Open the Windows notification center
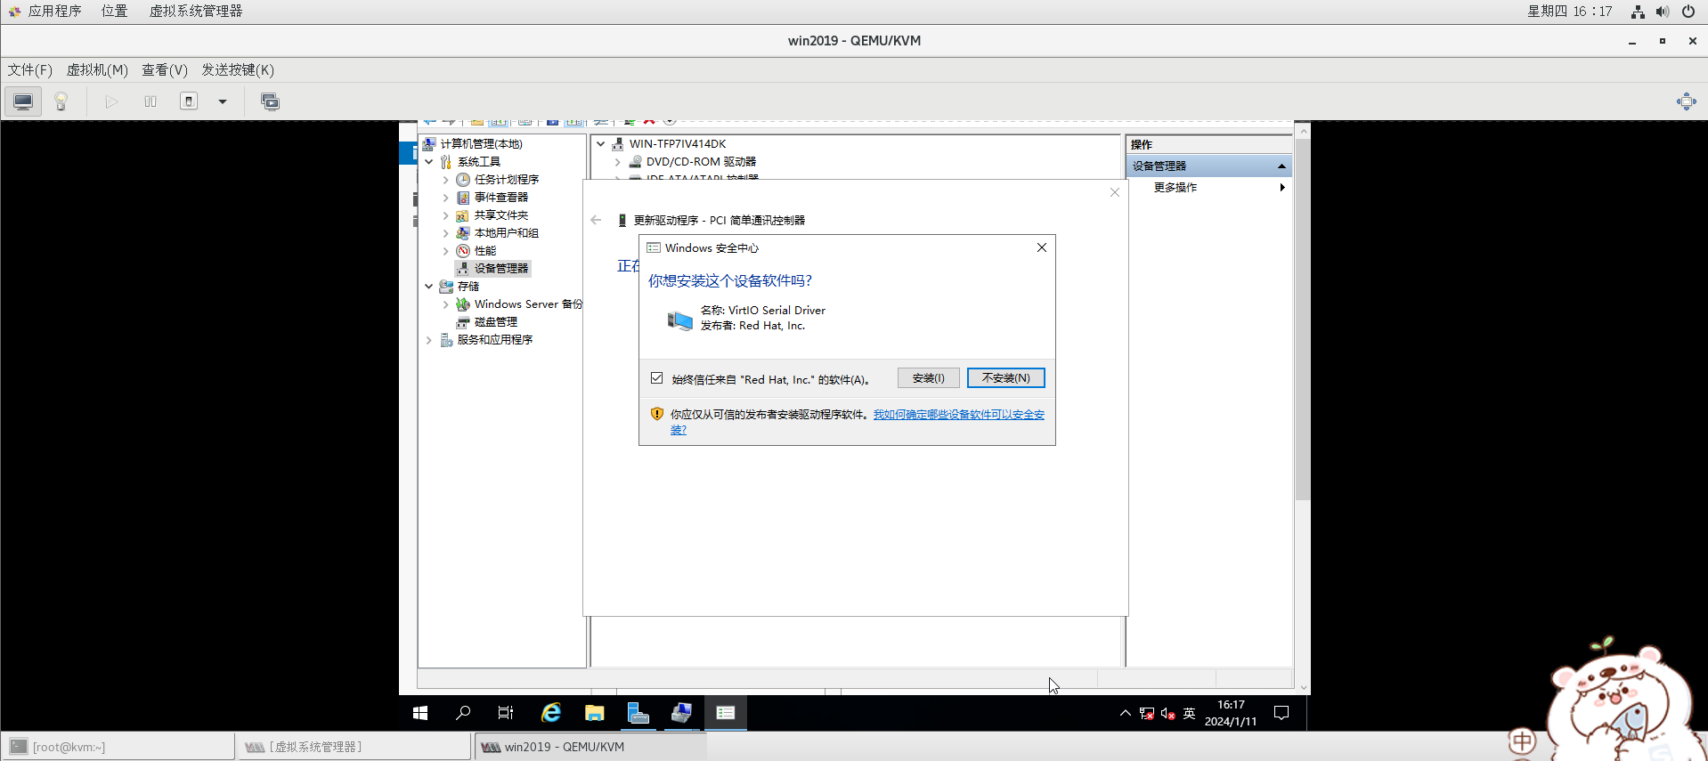Image resolution: width=1708 pixels, height=761 pixels. (x=1281, y=713)
